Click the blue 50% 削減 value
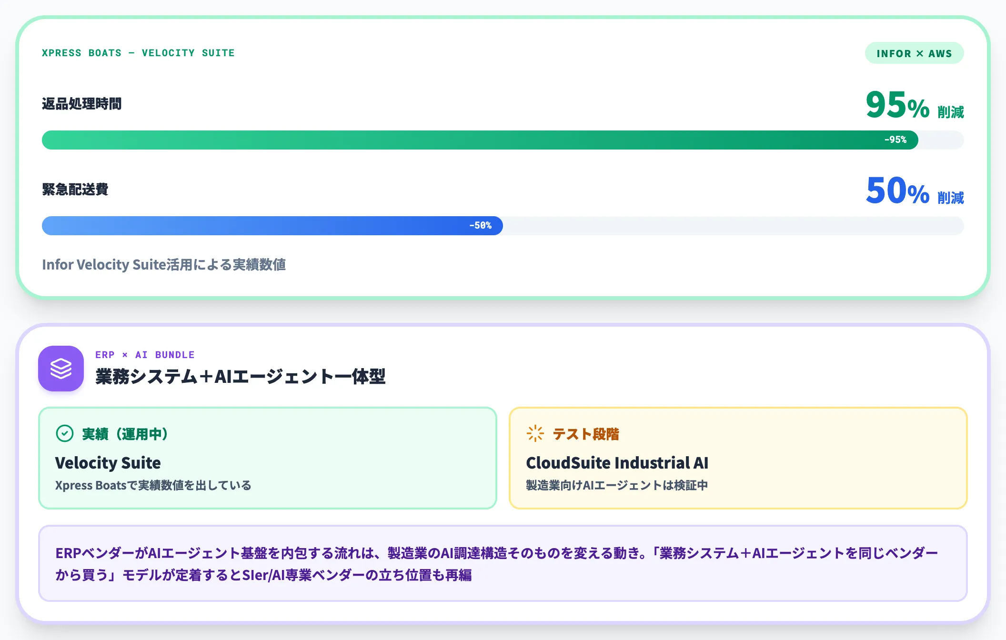The image size is (1006, 640). coord(915,190)
